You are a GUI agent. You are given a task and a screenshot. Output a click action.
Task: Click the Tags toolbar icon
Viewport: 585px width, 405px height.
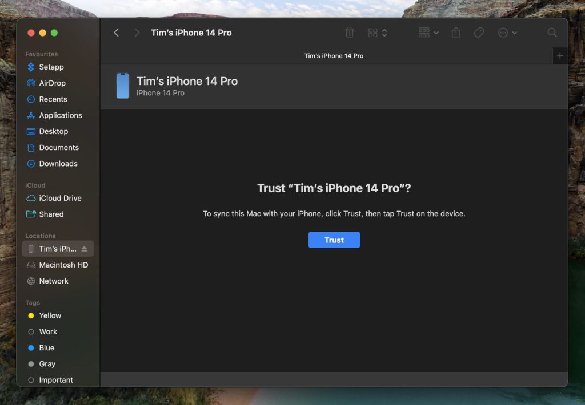tap(479, 33)
